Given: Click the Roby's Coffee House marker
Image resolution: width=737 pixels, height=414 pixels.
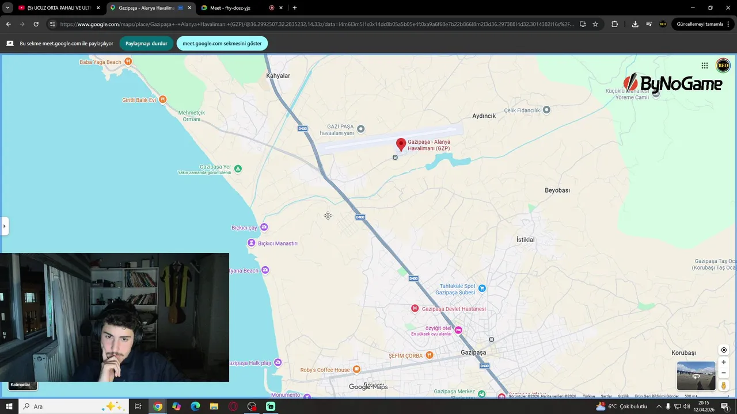Looking at the screenshot, I should tap(356, 369).
